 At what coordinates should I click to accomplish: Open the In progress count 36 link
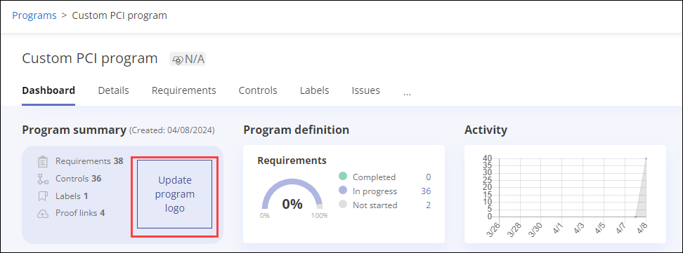[426, 191]
